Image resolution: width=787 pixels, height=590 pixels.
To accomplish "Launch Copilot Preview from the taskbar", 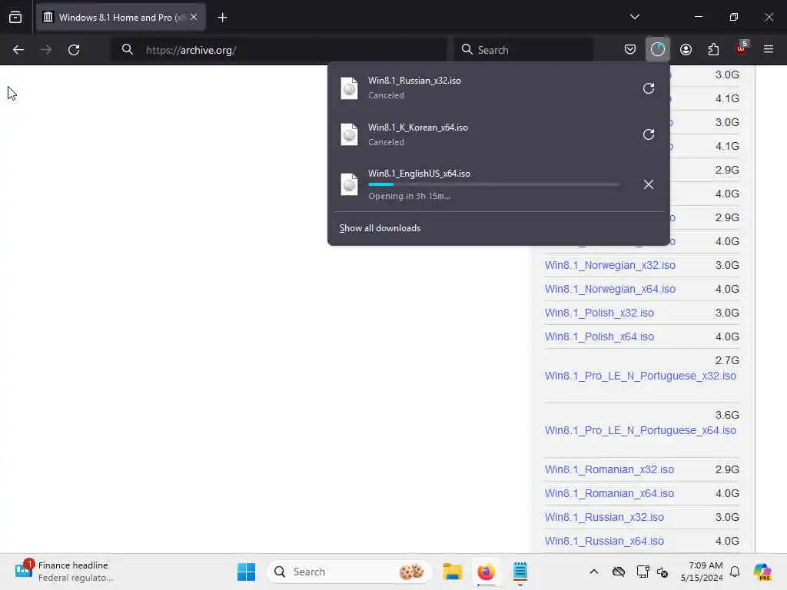I will click(763, 572).
